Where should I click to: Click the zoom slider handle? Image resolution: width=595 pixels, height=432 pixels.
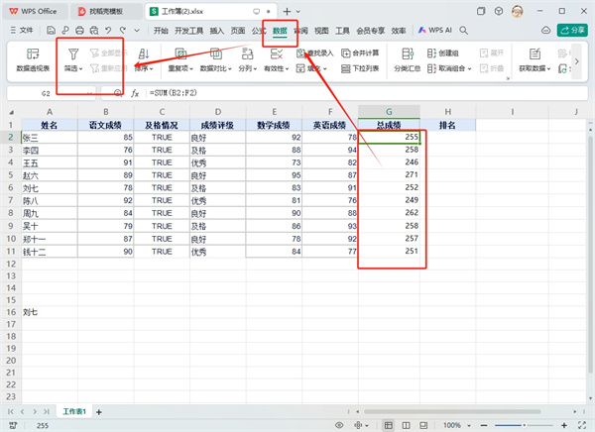click(524, 425)
